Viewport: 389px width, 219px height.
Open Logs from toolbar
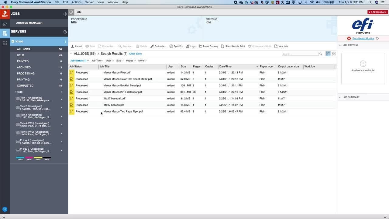tap(191, 46)
